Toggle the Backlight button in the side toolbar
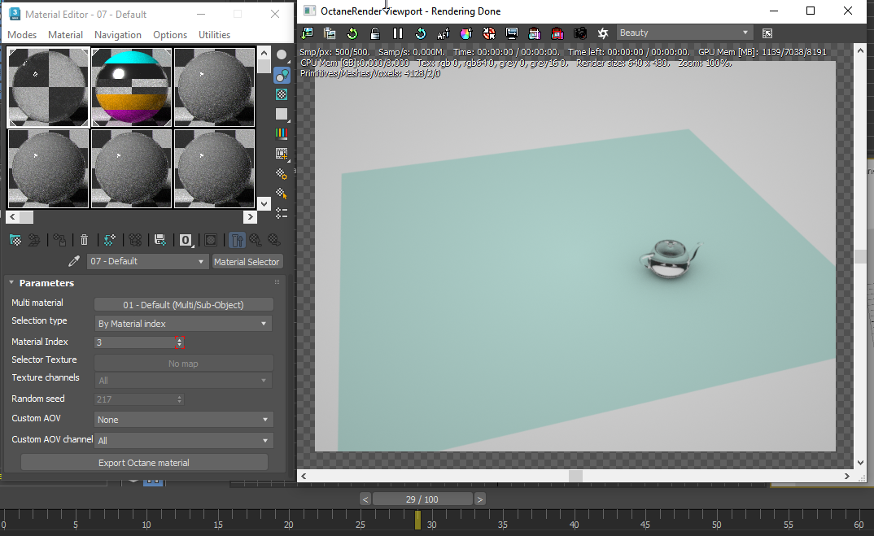874x536 pixels. [x=282, y=75]
